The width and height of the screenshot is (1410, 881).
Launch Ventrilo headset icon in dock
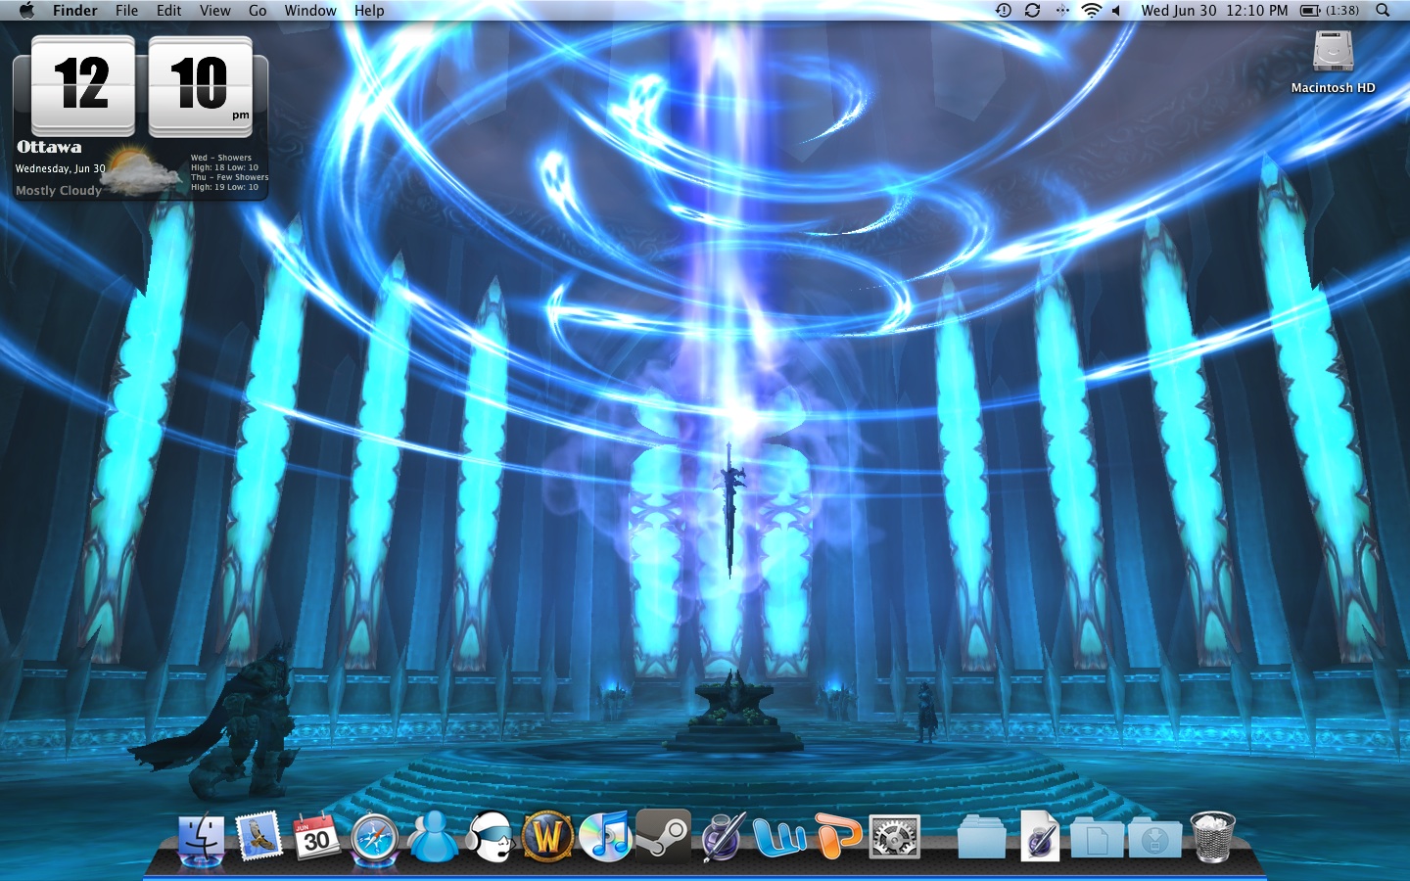[x=490, y=838]
